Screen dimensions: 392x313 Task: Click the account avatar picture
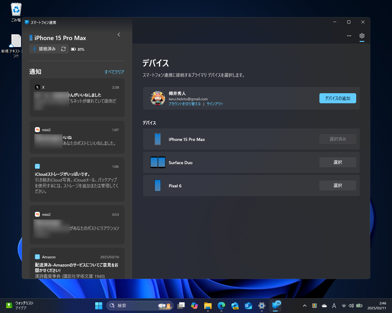[x=158, y=98]
